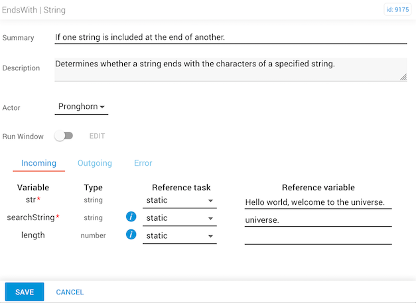
Task: Click the Description text area
Action: click(230, 69)
